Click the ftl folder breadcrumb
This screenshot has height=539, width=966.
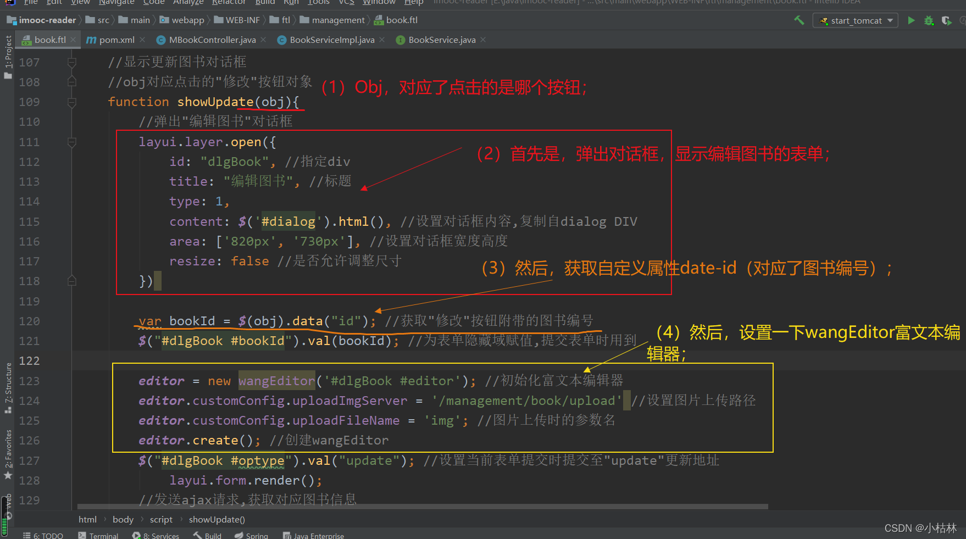coord(280,20)
